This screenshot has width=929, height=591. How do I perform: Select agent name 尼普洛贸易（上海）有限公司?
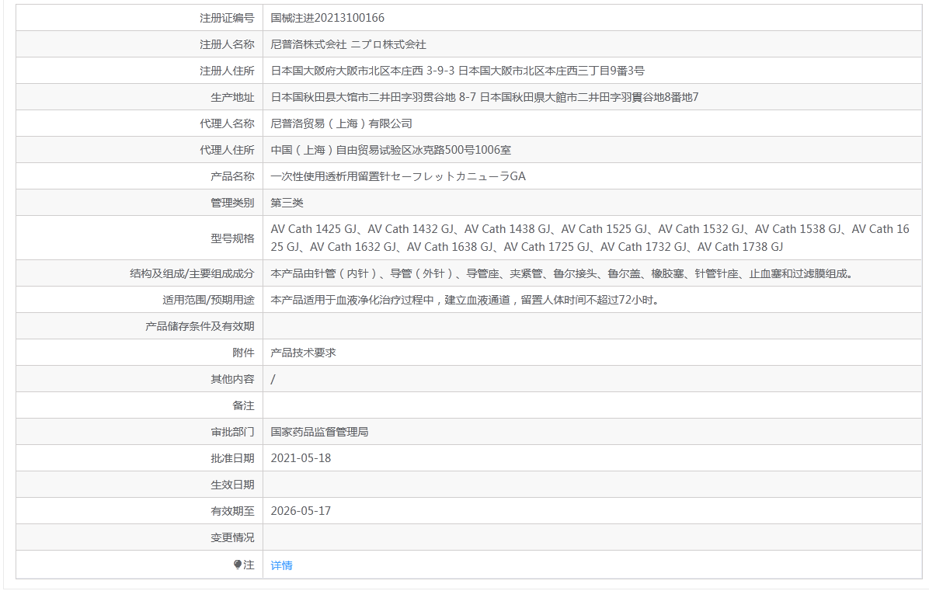pos(341,123)
